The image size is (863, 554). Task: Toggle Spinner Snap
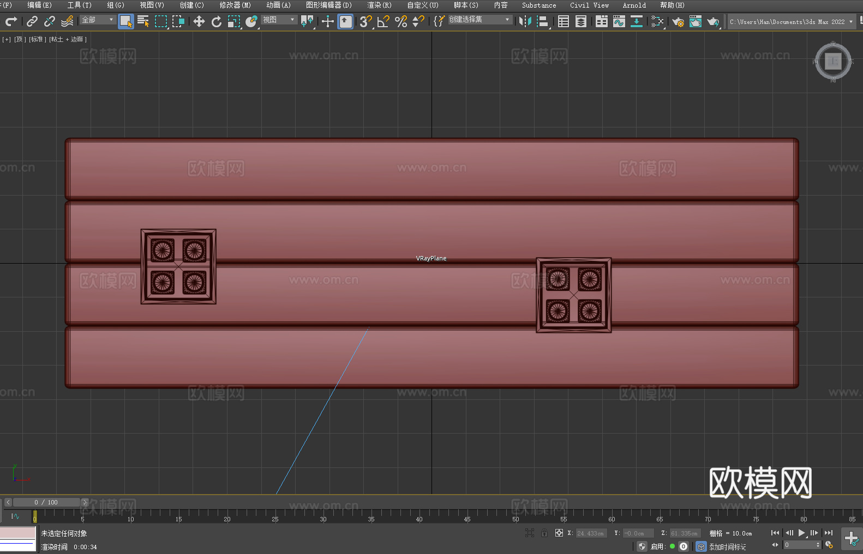(418, 21)
